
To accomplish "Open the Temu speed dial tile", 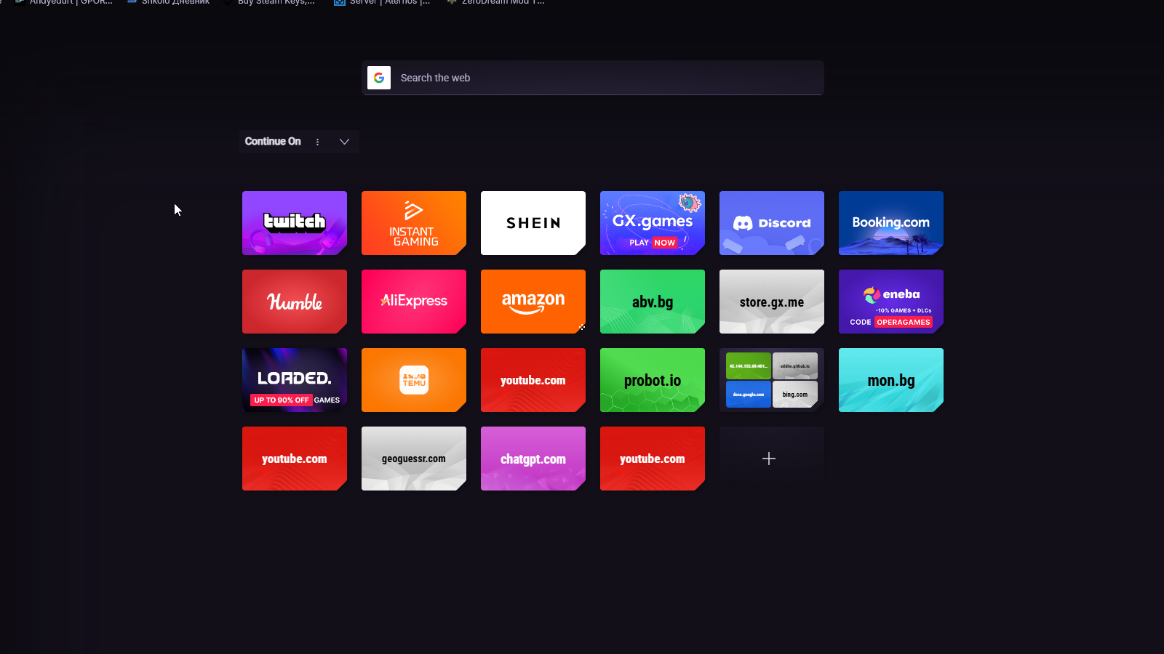I will point(414,380).
